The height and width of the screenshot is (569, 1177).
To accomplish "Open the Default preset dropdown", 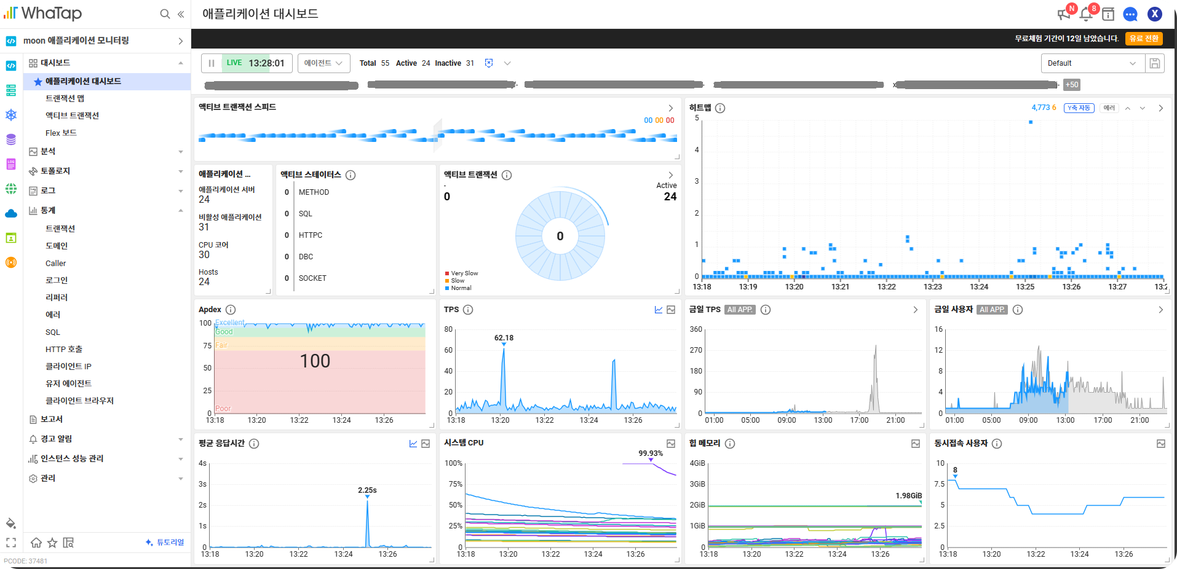I will [x=1093, y=63].
